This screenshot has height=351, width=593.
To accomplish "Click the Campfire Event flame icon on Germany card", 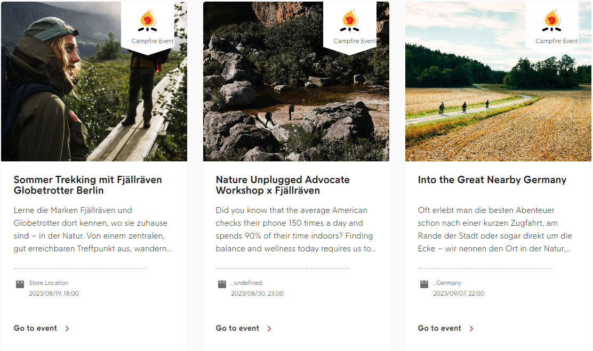I will [552, 20].
